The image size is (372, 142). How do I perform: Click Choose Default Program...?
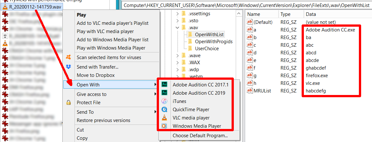tap(200, 135)
